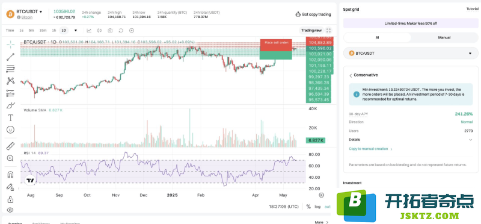Select the ruler measure tool

[10, 146]
